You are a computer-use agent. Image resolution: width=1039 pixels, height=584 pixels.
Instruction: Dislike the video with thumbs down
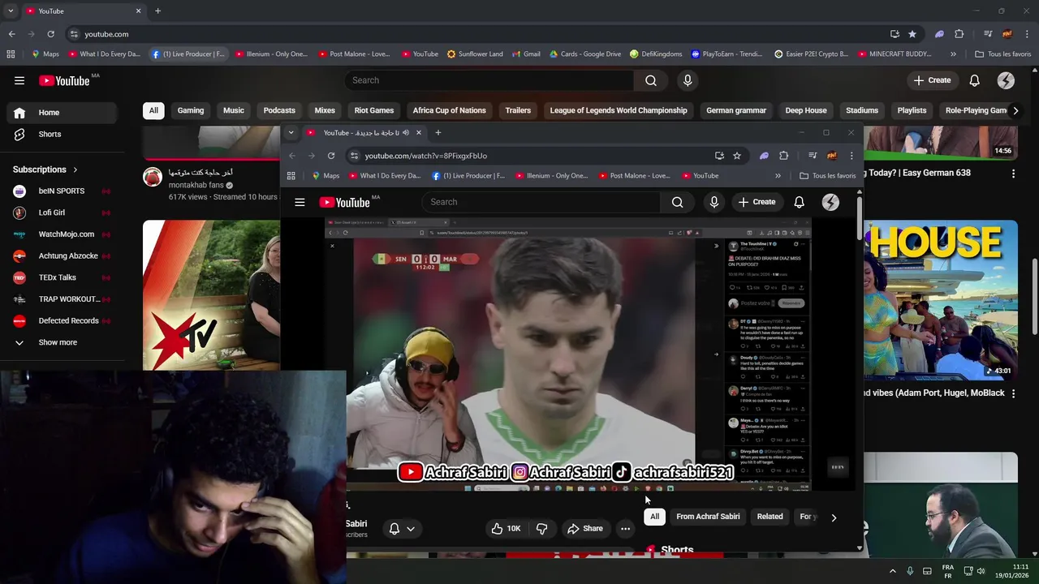[x=541, y=529]
